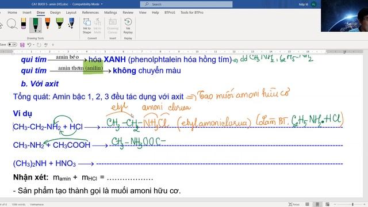The image size is (368, 207).
Task: Select the blue galaxy pen
Action: (x=71, y=24)
